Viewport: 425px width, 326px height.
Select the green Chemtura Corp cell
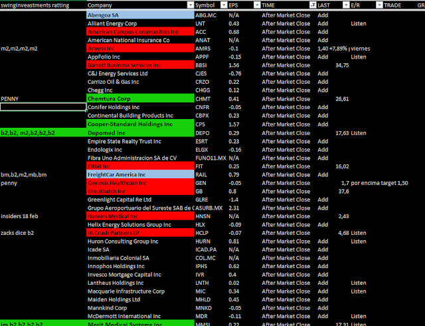(x=140, y=98)
